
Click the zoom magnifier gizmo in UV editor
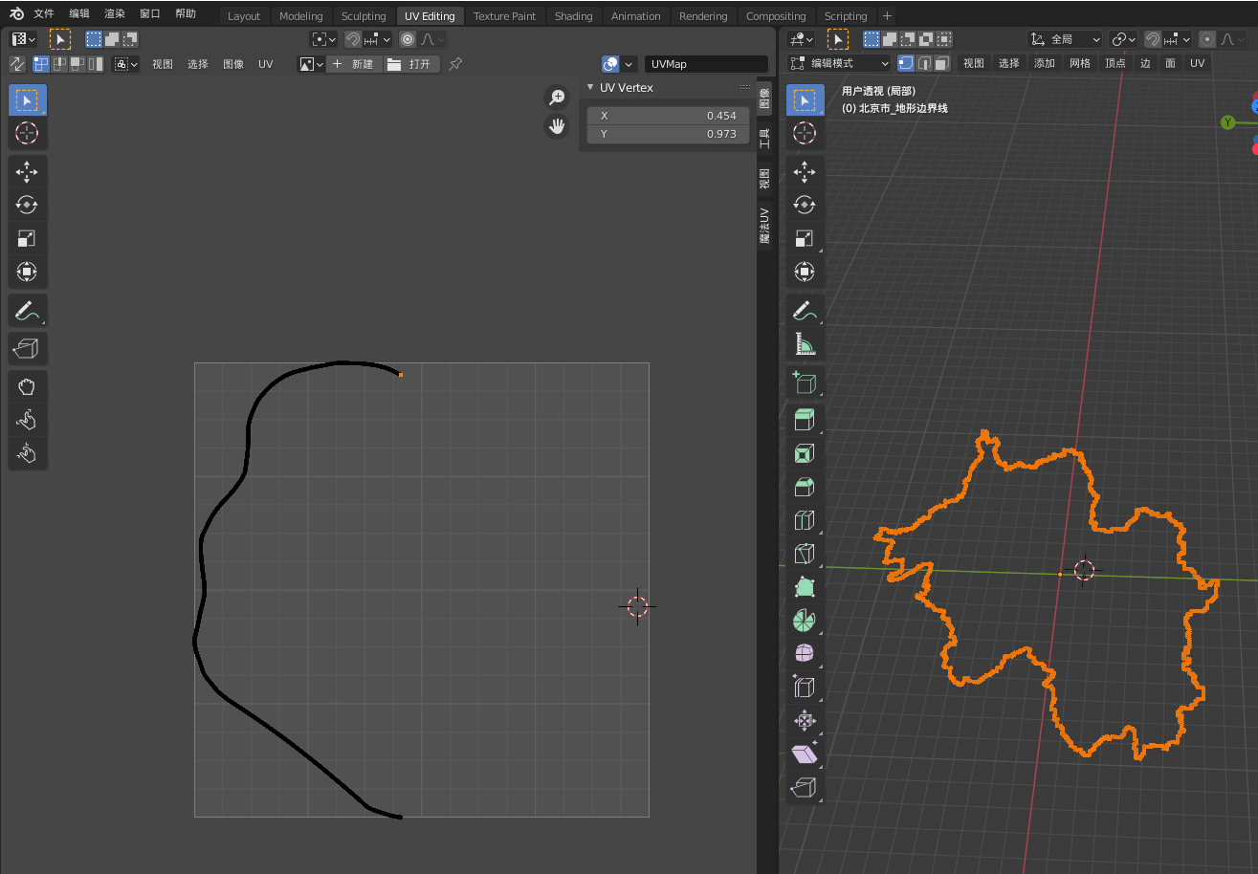[x=557, y=98]
